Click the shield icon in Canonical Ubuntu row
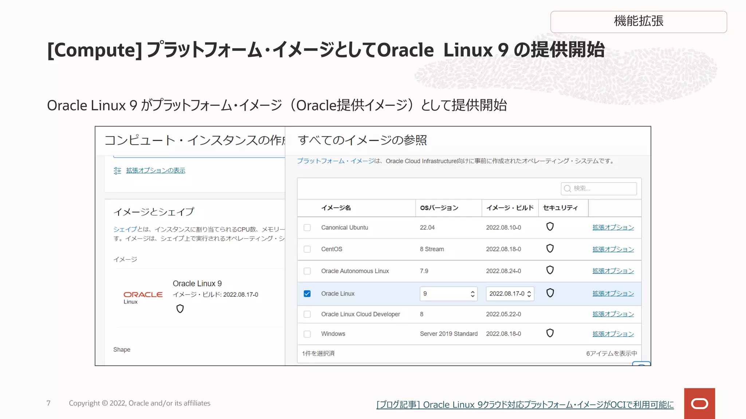 pos(550,227)
